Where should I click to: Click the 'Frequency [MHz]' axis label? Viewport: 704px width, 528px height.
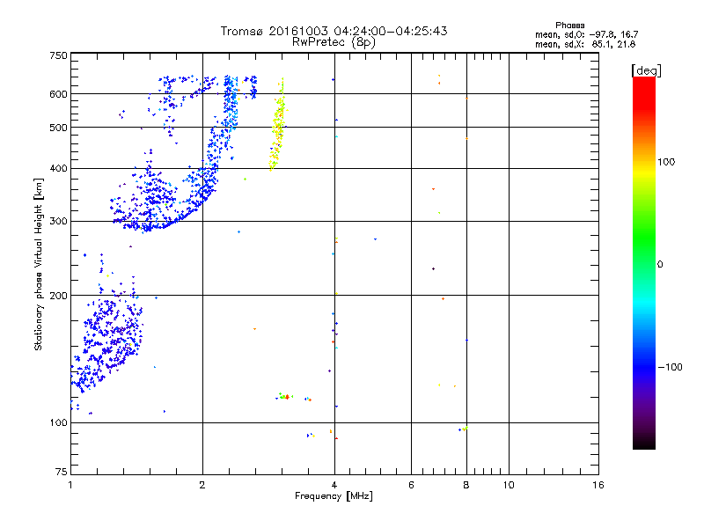pyautogui.click(x=334, y=496)
